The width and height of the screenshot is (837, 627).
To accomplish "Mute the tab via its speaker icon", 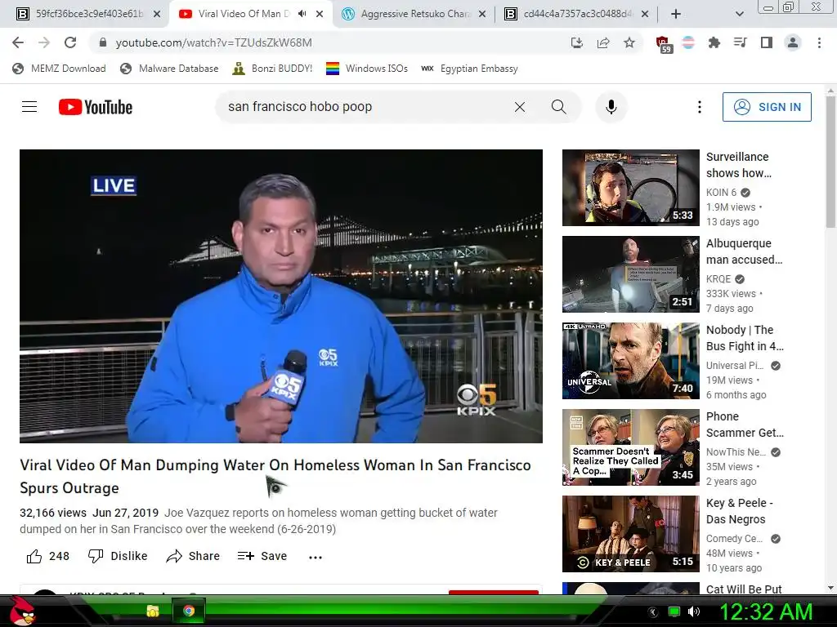I will (x=302, y=14).
